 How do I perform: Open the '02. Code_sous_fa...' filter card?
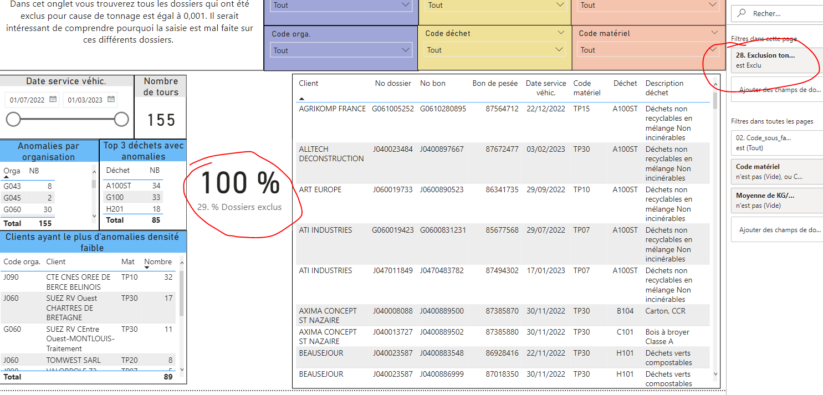(777, 143)
